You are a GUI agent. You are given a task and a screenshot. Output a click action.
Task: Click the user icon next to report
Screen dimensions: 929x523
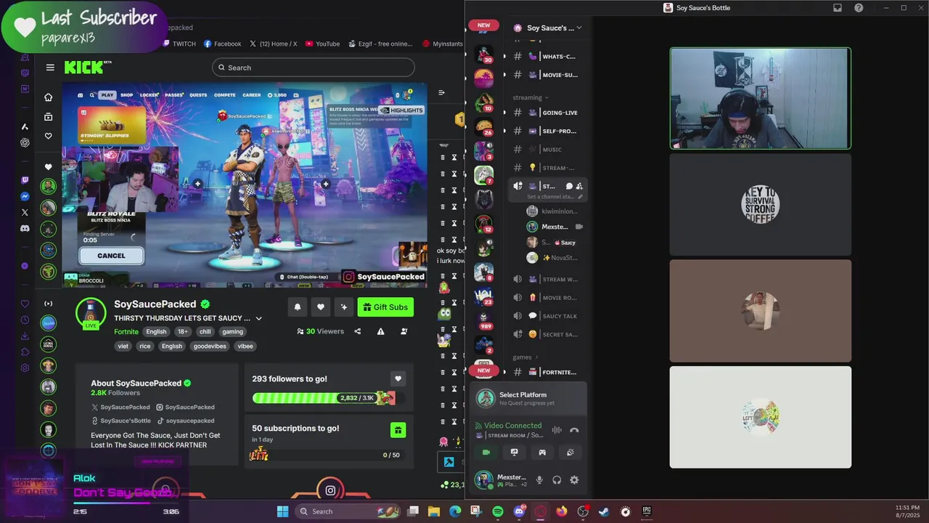point(404,331)
